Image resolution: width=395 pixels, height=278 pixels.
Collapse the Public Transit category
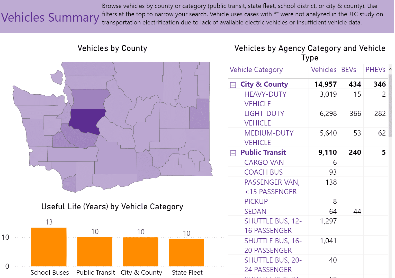[233, 153]
